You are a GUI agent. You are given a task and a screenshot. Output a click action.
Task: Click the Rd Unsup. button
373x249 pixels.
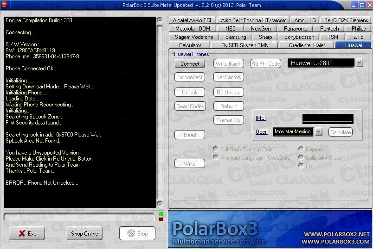[229, 93]
